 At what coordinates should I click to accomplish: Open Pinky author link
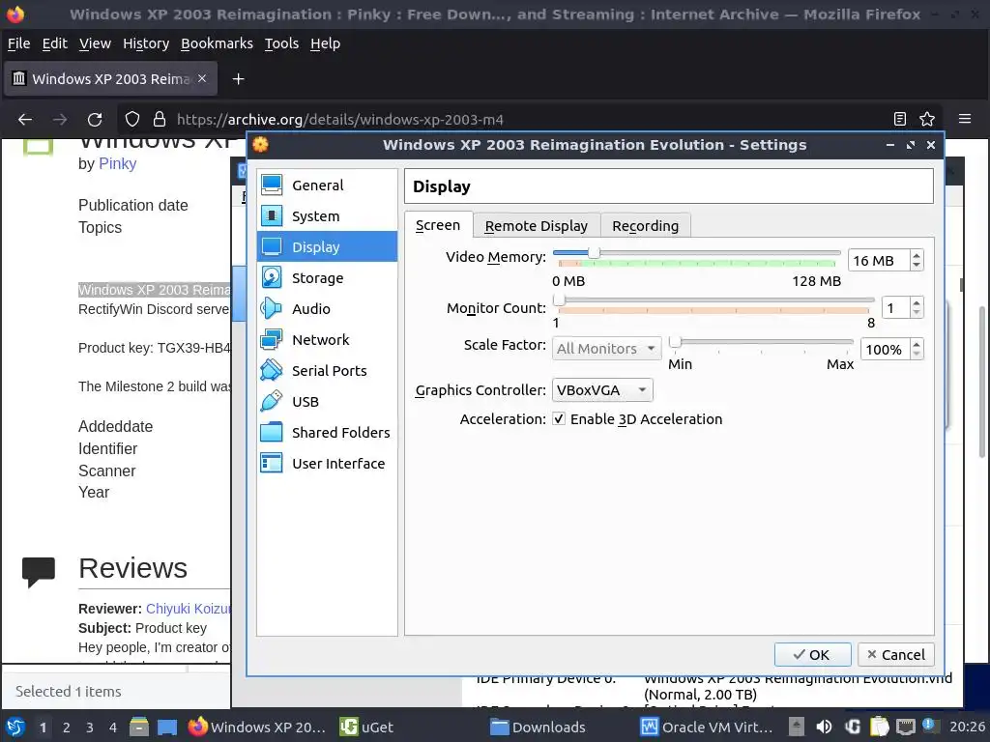(x=117, y=163)
